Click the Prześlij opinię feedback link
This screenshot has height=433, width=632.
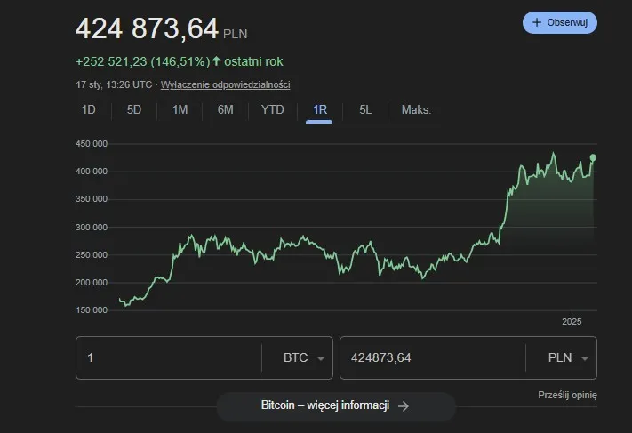point(567,395)
